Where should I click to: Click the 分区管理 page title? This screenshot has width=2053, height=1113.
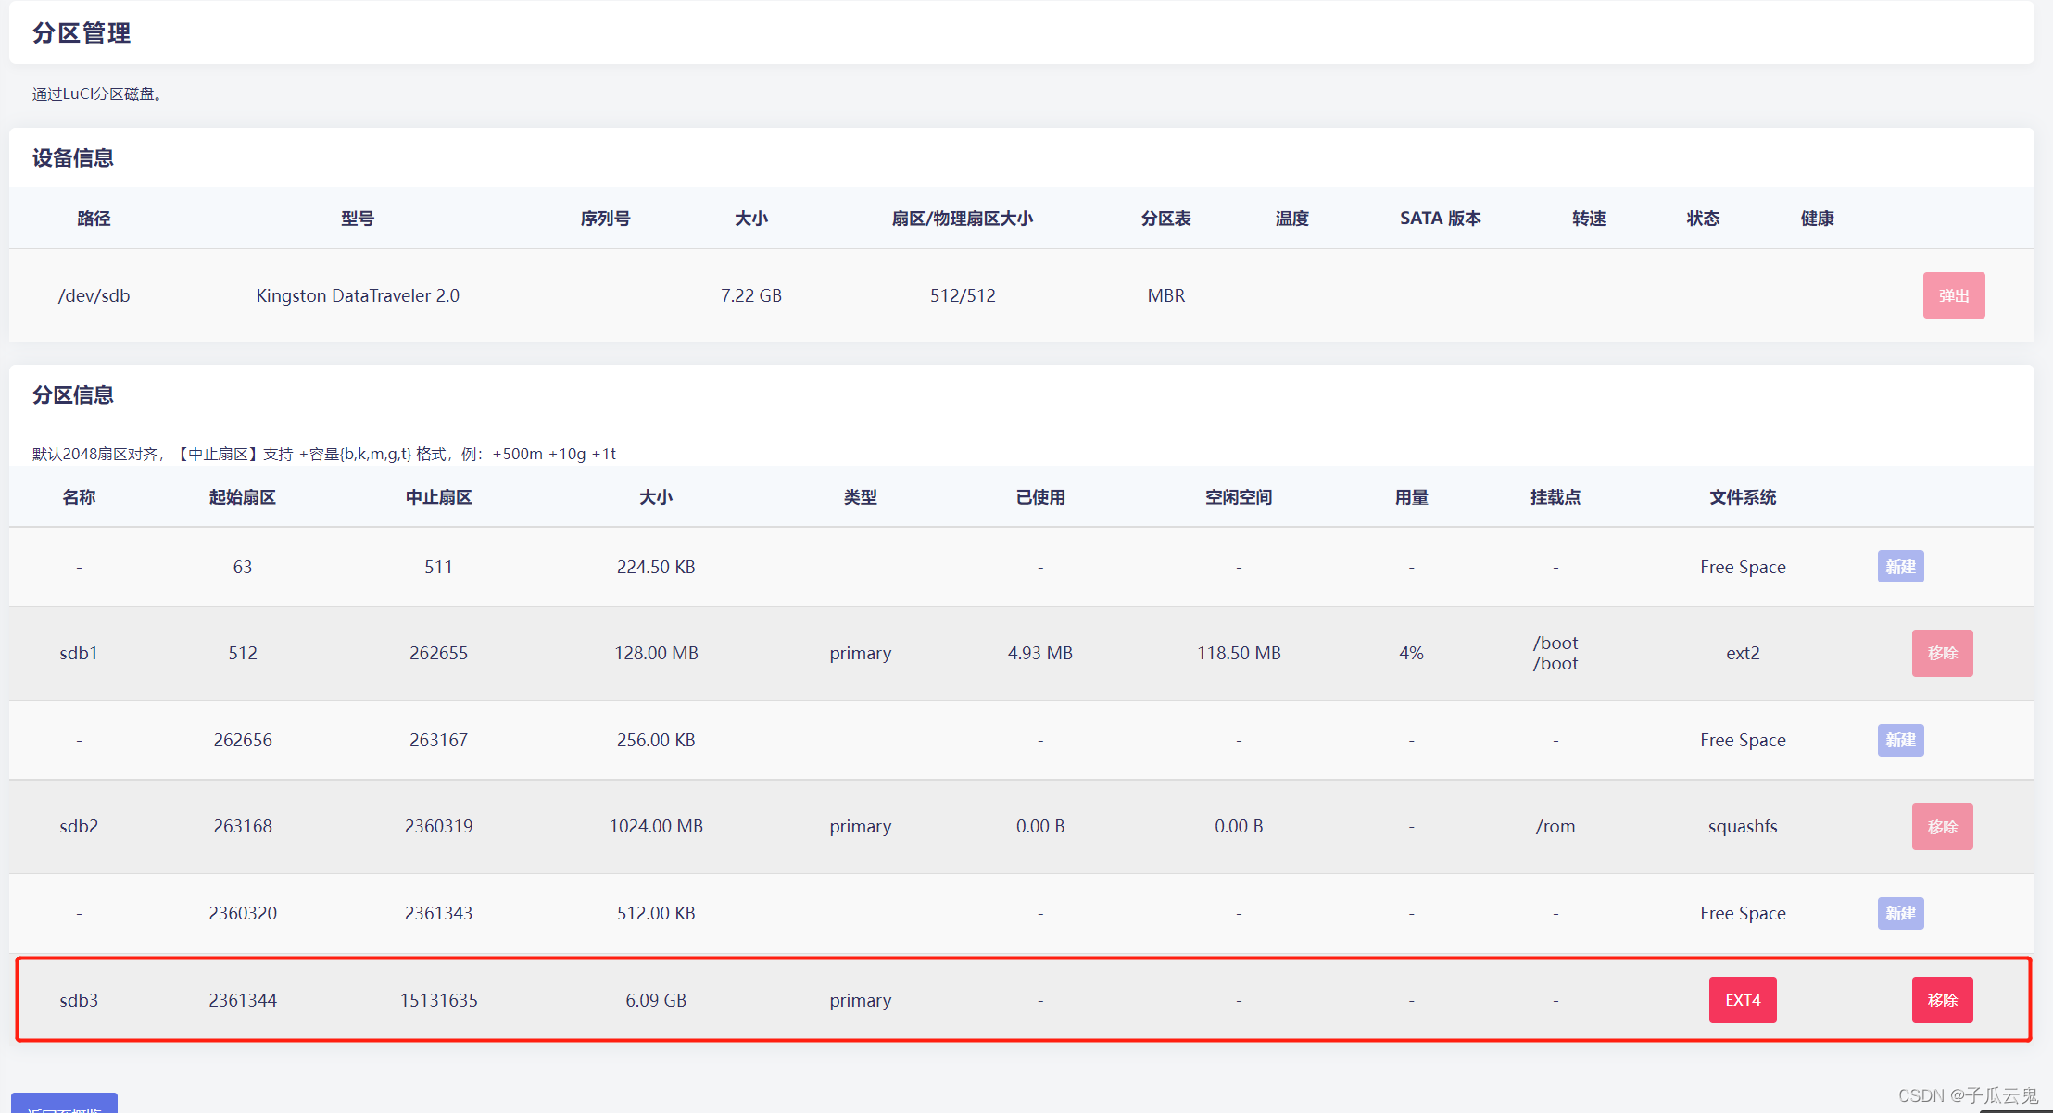point(82,33)
